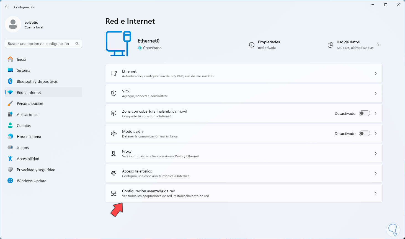The image size is (405, 239).
Task: Expand the Ethernet settings row chevron
Action: coord(376,73)
